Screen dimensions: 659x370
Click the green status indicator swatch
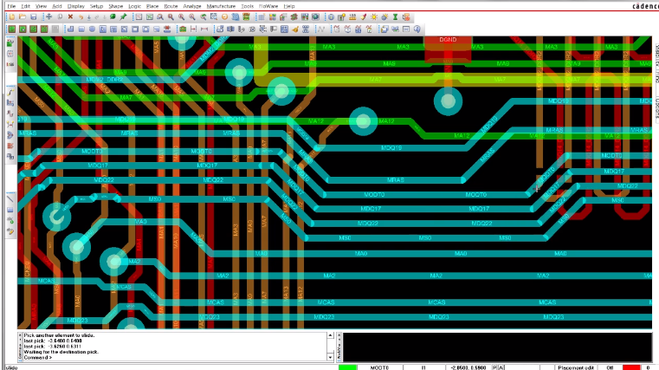(347, 367)
